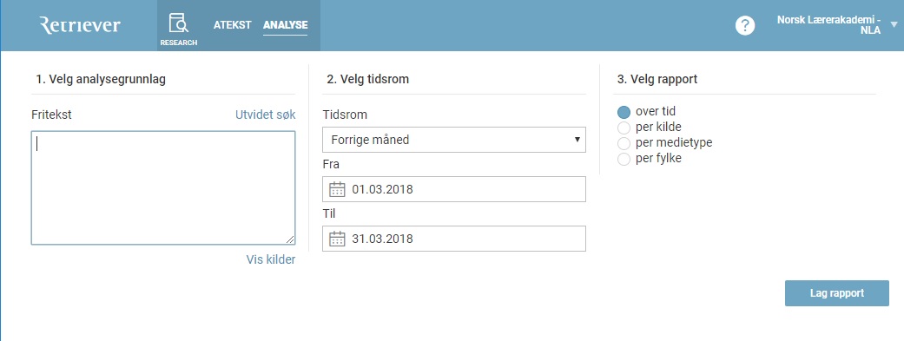Open the help question mark icon

pos(745,25)
